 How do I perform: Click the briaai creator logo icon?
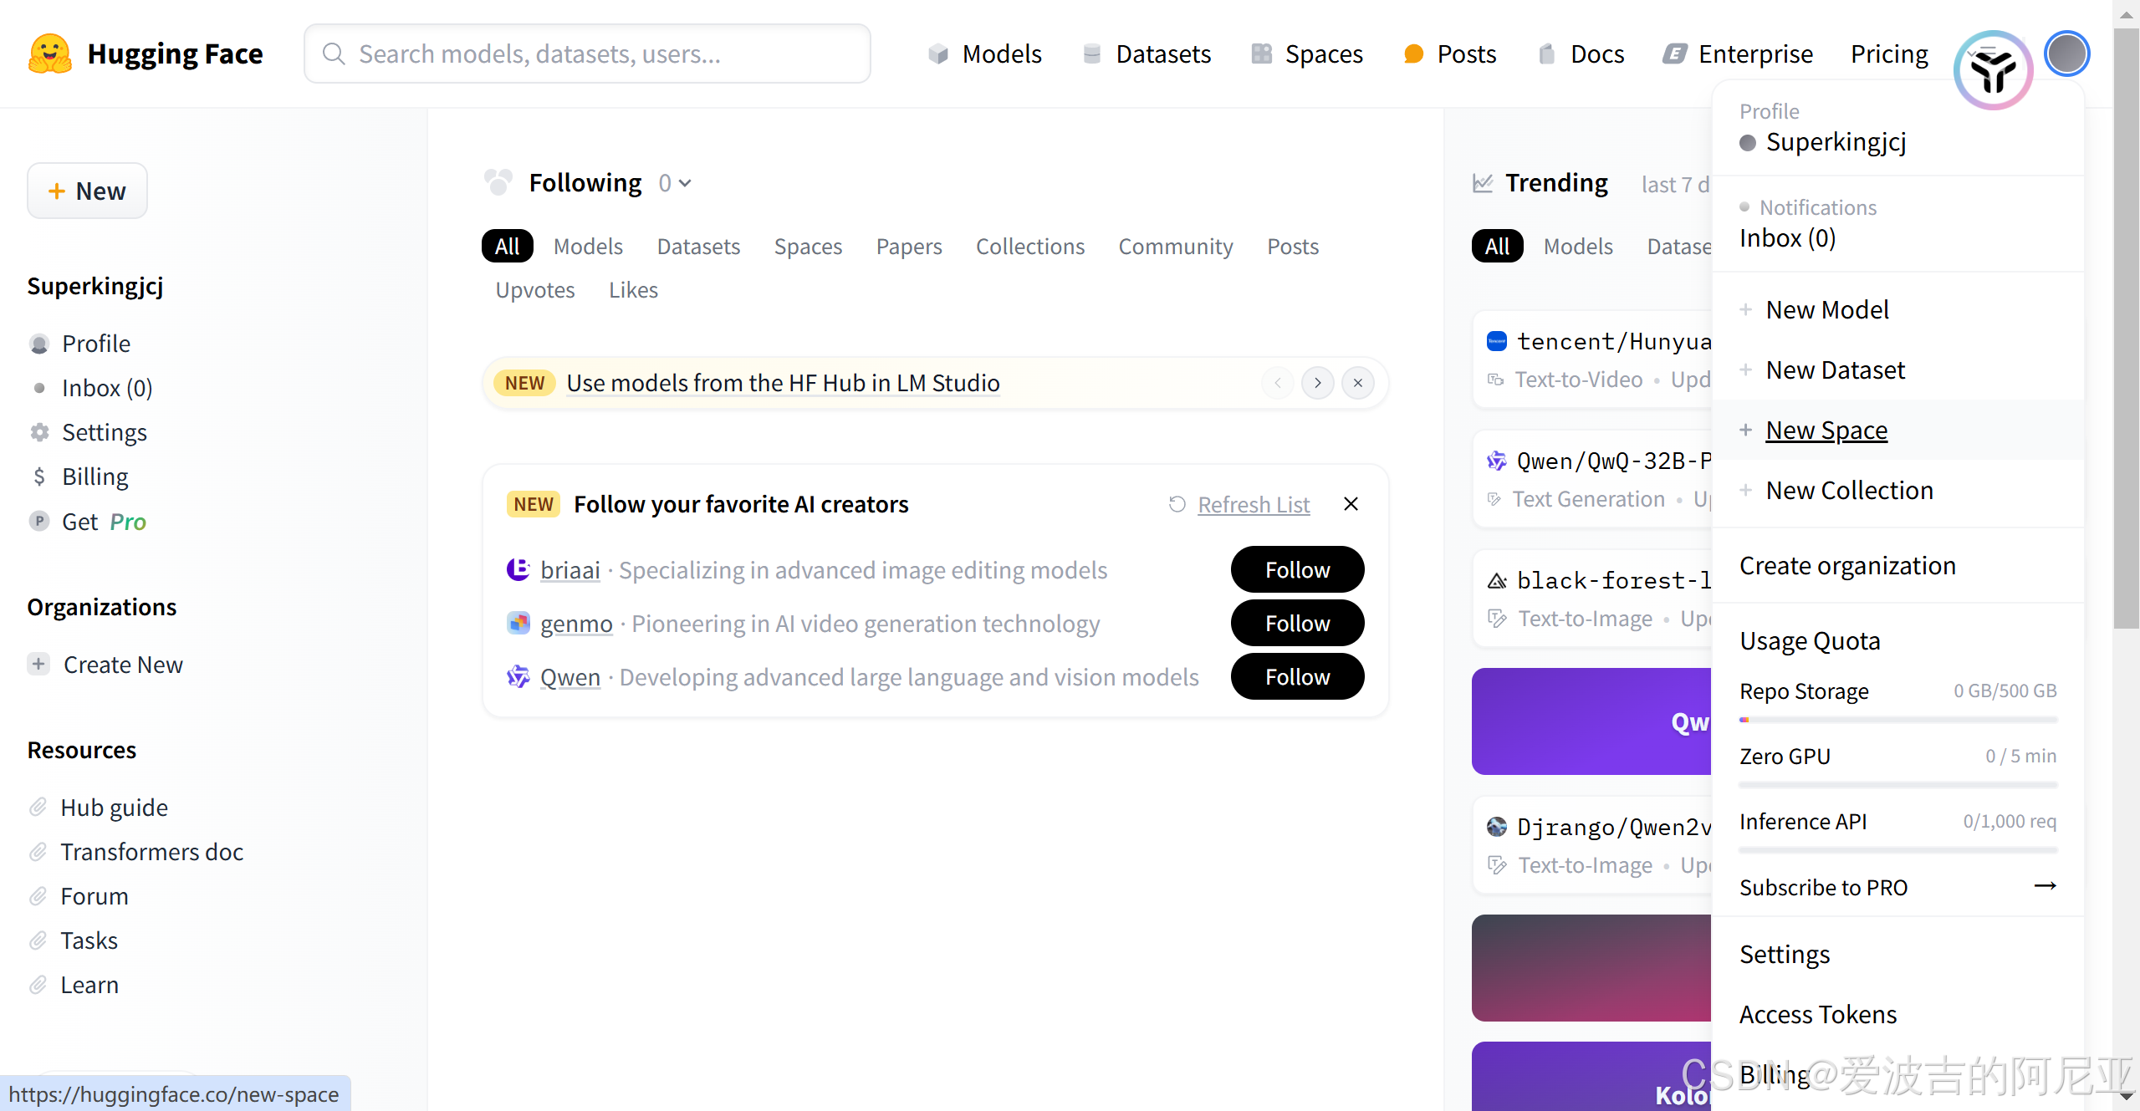tap(518, 569)
